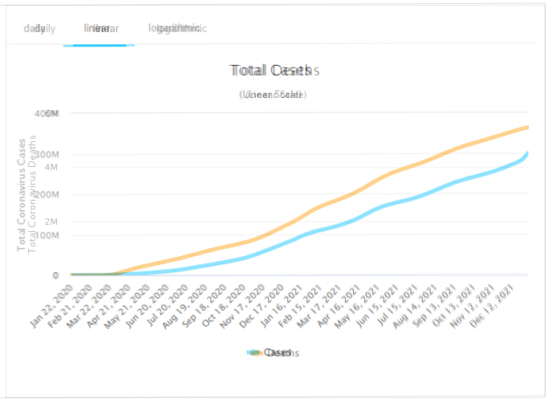Image resolution: width=552 pixels, height=403 pixels.
Task: Open the logarithmic scale tab
Action: point(177,28)
